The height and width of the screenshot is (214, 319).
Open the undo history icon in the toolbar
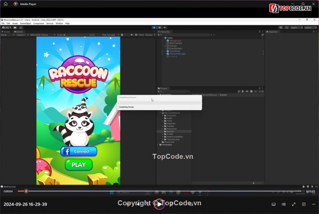coord(281,27)
